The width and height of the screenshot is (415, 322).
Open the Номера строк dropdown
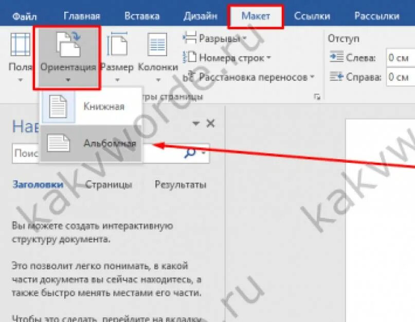(x=268, y=58)
